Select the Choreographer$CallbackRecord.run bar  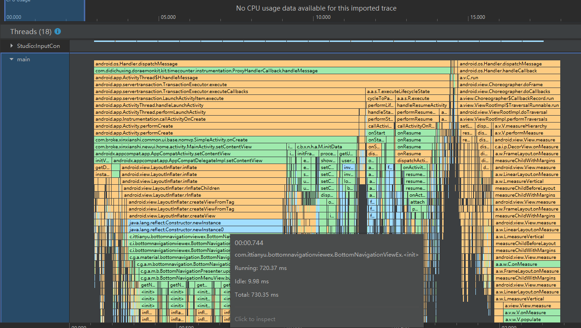coord(510,99)
